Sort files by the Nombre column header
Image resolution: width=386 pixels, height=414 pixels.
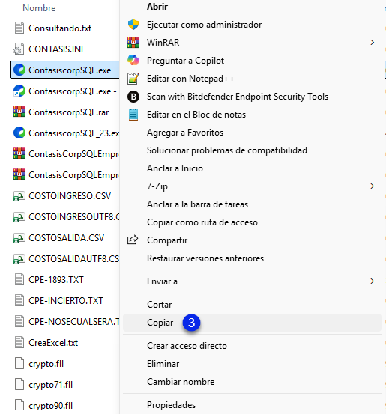pos(39,8)
